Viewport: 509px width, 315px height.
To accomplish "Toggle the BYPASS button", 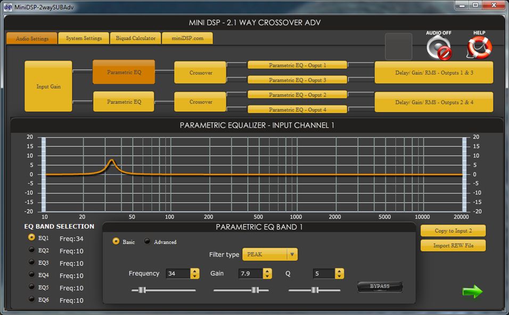I will 380,286.
